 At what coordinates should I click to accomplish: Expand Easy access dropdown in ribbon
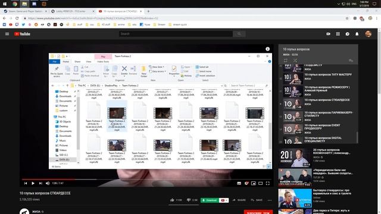[157, 71]
